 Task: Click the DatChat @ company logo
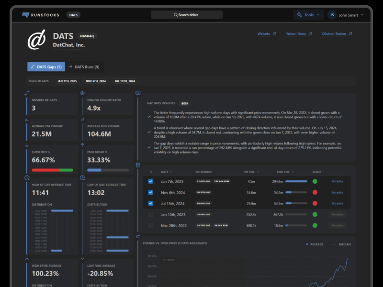pyautogui.click(x=37, y=40)
